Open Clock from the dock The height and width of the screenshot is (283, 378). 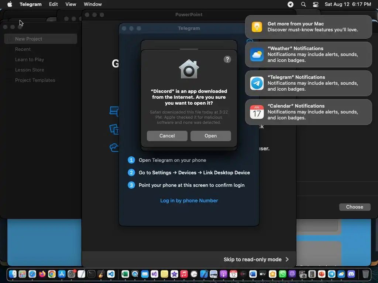tap(194, 274)
